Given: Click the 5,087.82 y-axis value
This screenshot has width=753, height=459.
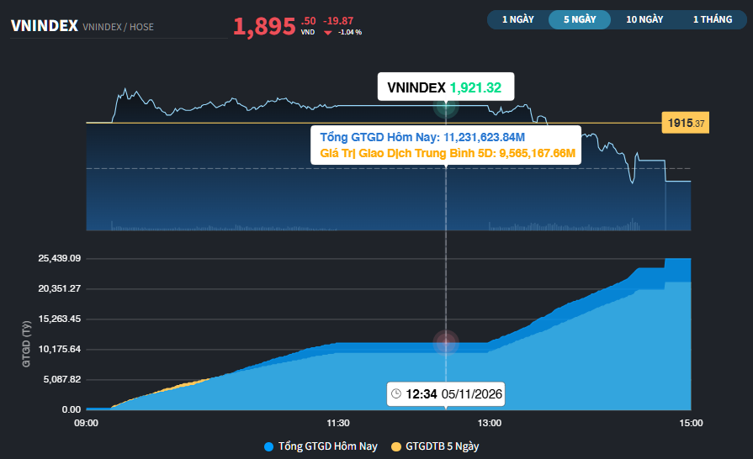Looking at the screenshot, I should pos(62,379).
